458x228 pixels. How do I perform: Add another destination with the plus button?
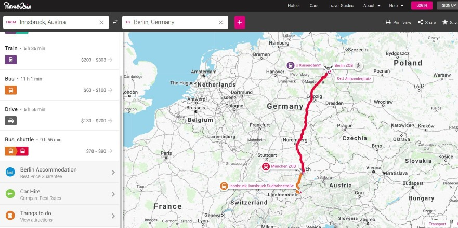click(240, 22)
